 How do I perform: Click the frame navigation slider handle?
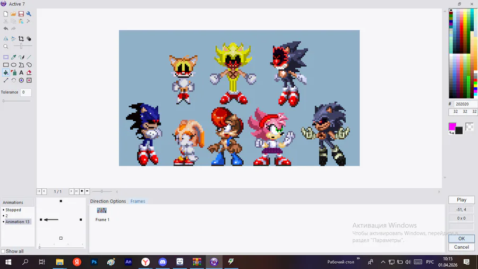[x=102, y=191]
